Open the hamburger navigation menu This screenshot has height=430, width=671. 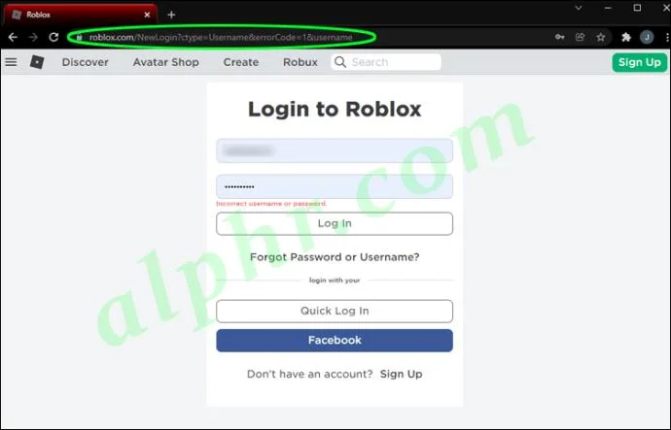point(11,62)
